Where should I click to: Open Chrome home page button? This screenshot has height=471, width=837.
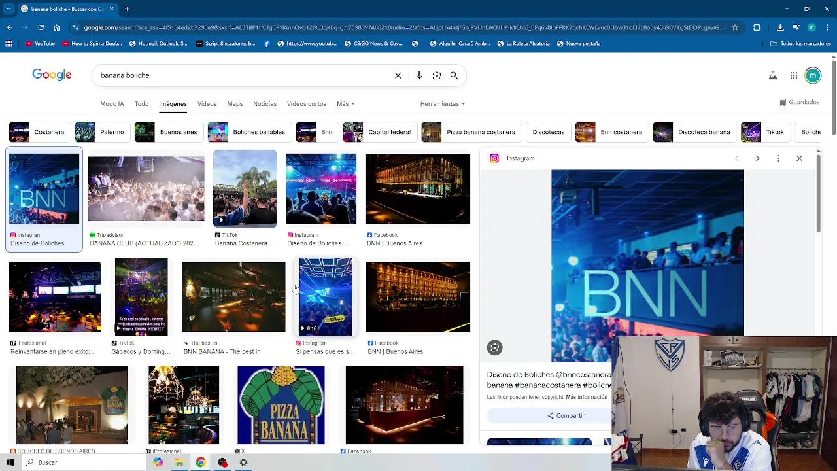56,27
